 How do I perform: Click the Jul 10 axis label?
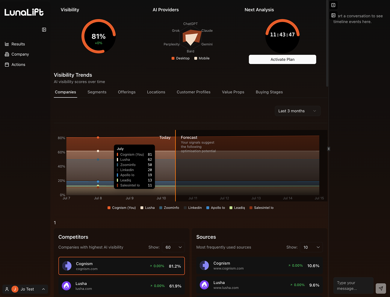161,198
